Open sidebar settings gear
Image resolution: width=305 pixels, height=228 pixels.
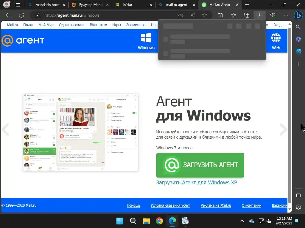298,207
